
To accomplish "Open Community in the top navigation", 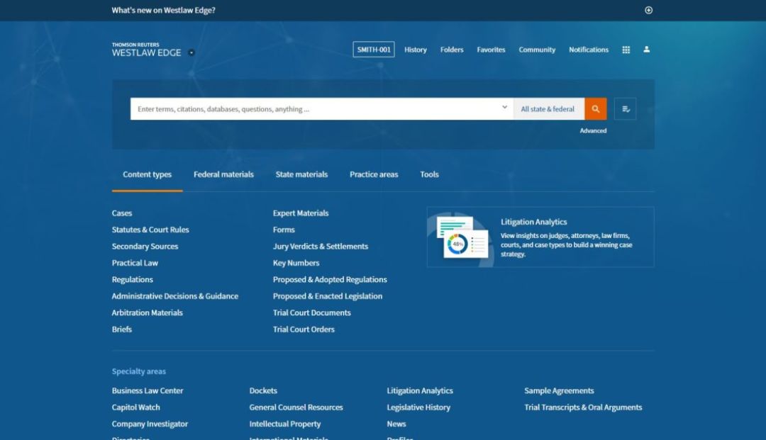I will (537, 50).
